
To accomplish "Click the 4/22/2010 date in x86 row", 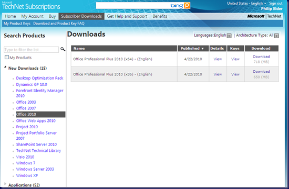I will [x=193, y=74].
